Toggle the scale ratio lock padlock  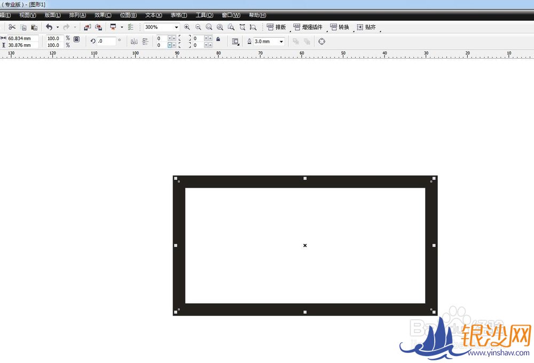click(76, 38)
